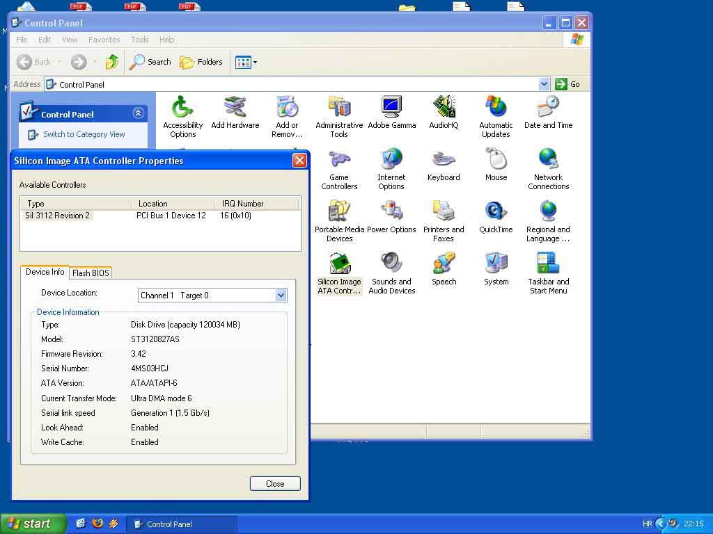Switch to the Flash BIOS tab
The width and height of the screenshot is (713, 534).
(x=91, y=273)
